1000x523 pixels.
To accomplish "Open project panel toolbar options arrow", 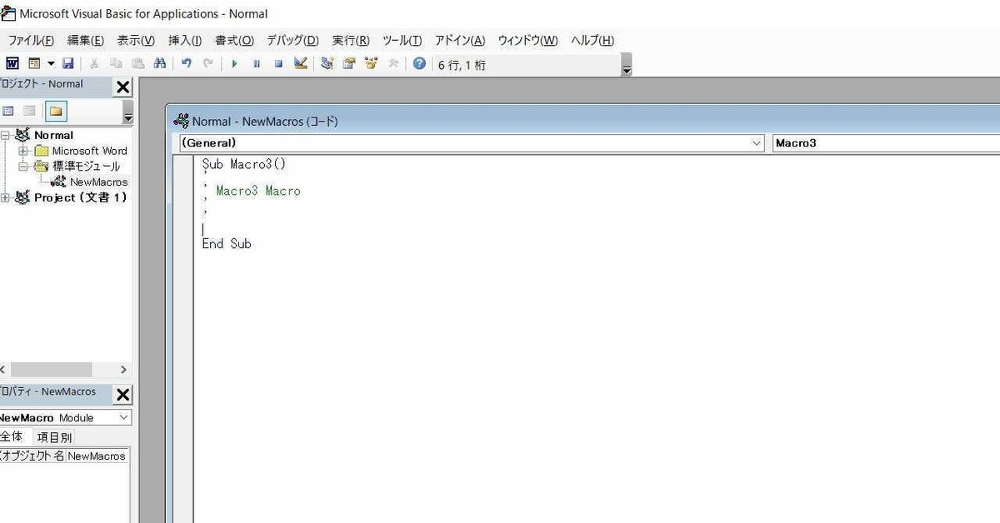I will [127, 112].
